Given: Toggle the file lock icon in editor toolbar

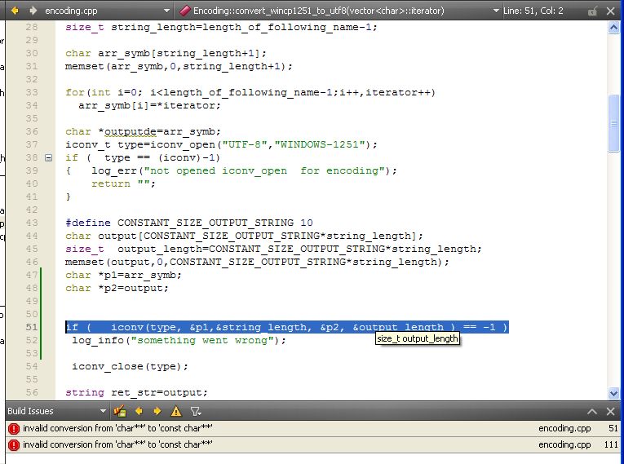Looking at the screenshot, I should [x=592, y=11].
